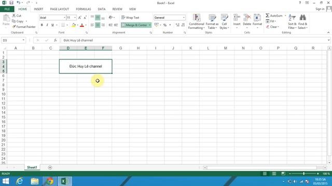The image size is (332, 186).
Task: Open the Font name dropdown showing Arial
Action: [x=64, y=18]
